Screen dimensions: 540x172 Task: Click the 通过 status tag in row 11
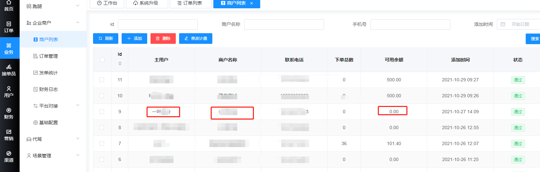click(x=518, y=80)
